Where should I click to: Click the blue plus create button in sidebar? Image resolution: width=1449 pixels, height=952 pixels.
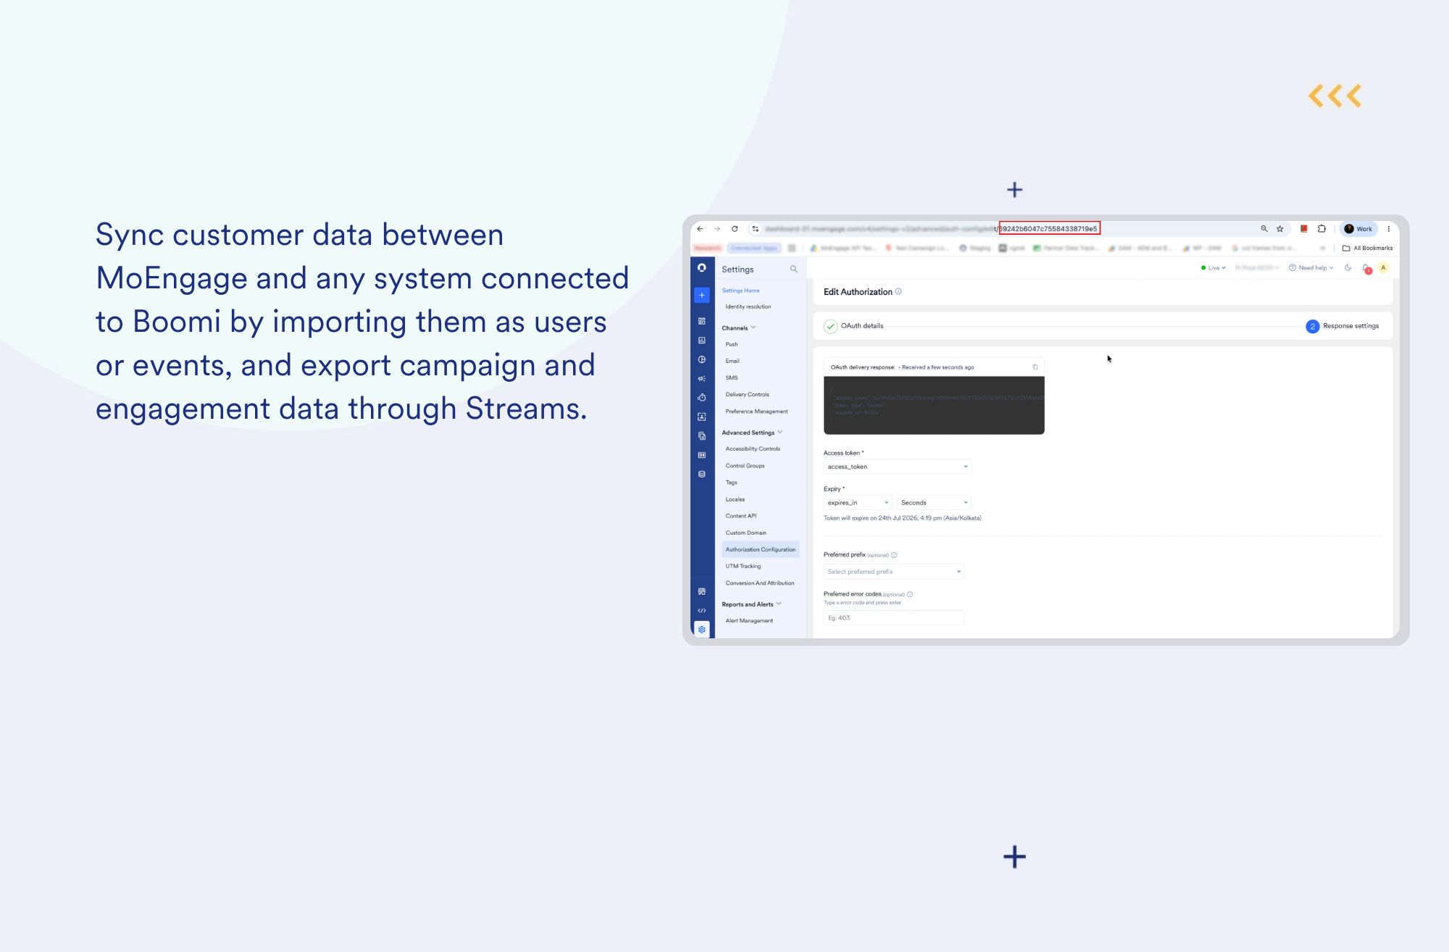(x=701, y=295)
